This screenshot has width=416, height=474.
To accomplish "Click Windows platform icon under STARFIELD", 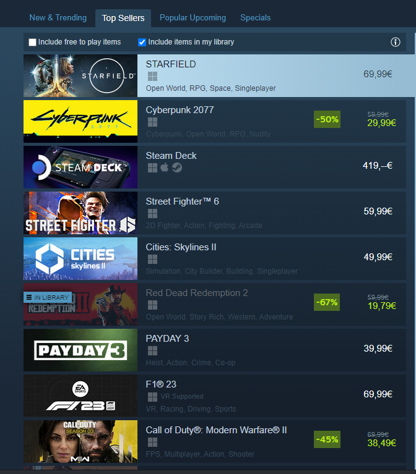I will tap(152, 77).
